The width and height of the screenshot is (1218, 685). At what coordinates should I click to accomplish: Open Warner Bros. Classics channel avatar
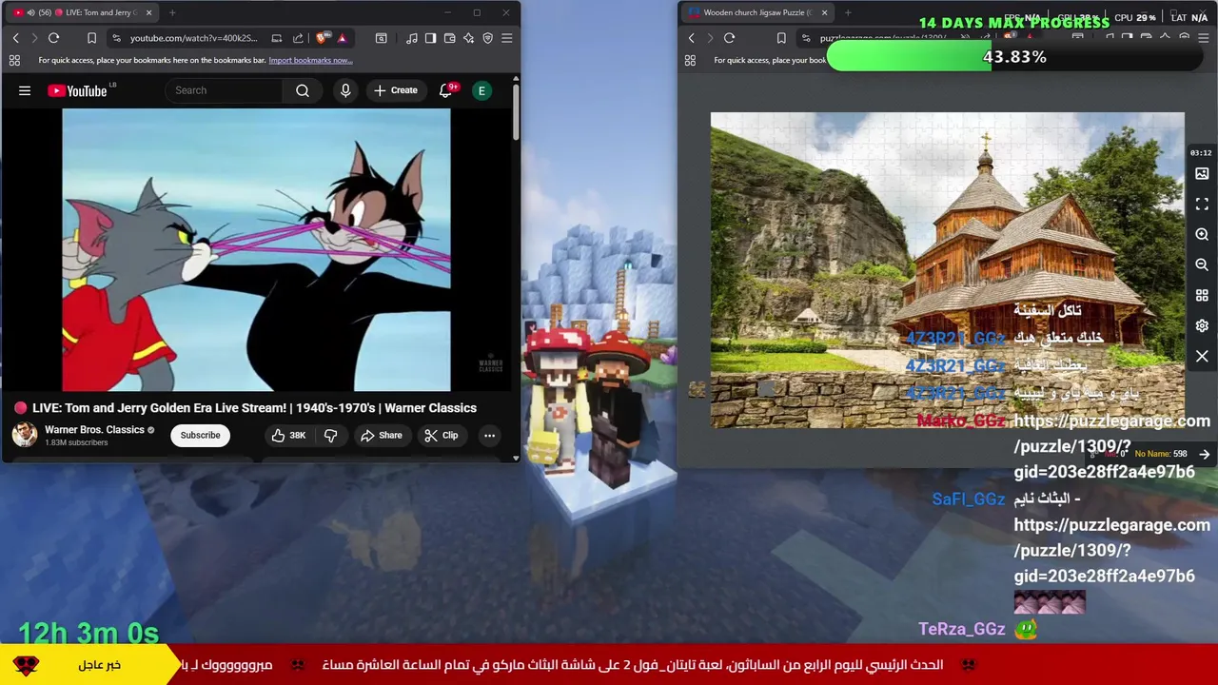tap(25, 435)
